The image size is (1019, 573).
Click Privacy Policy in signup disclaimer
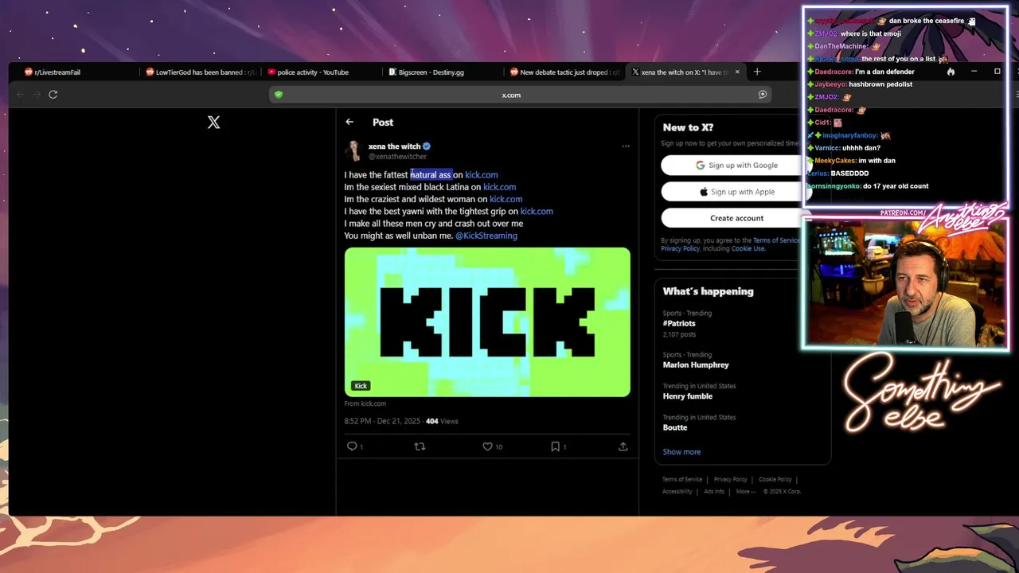(x=680, y=248)
